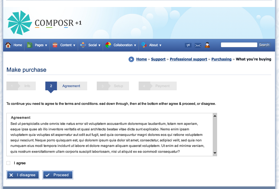Click the Collaboration colorful puzzle icon
Image resolution: width=279 pixels, height=189 pixels.
[x=108, y=45]
